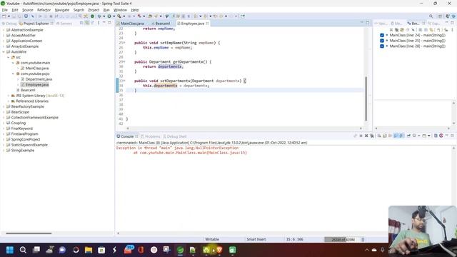Switch to the Debug perspective icon
Image resolution: width=457 pixels, height=257 pixels.
454,16
